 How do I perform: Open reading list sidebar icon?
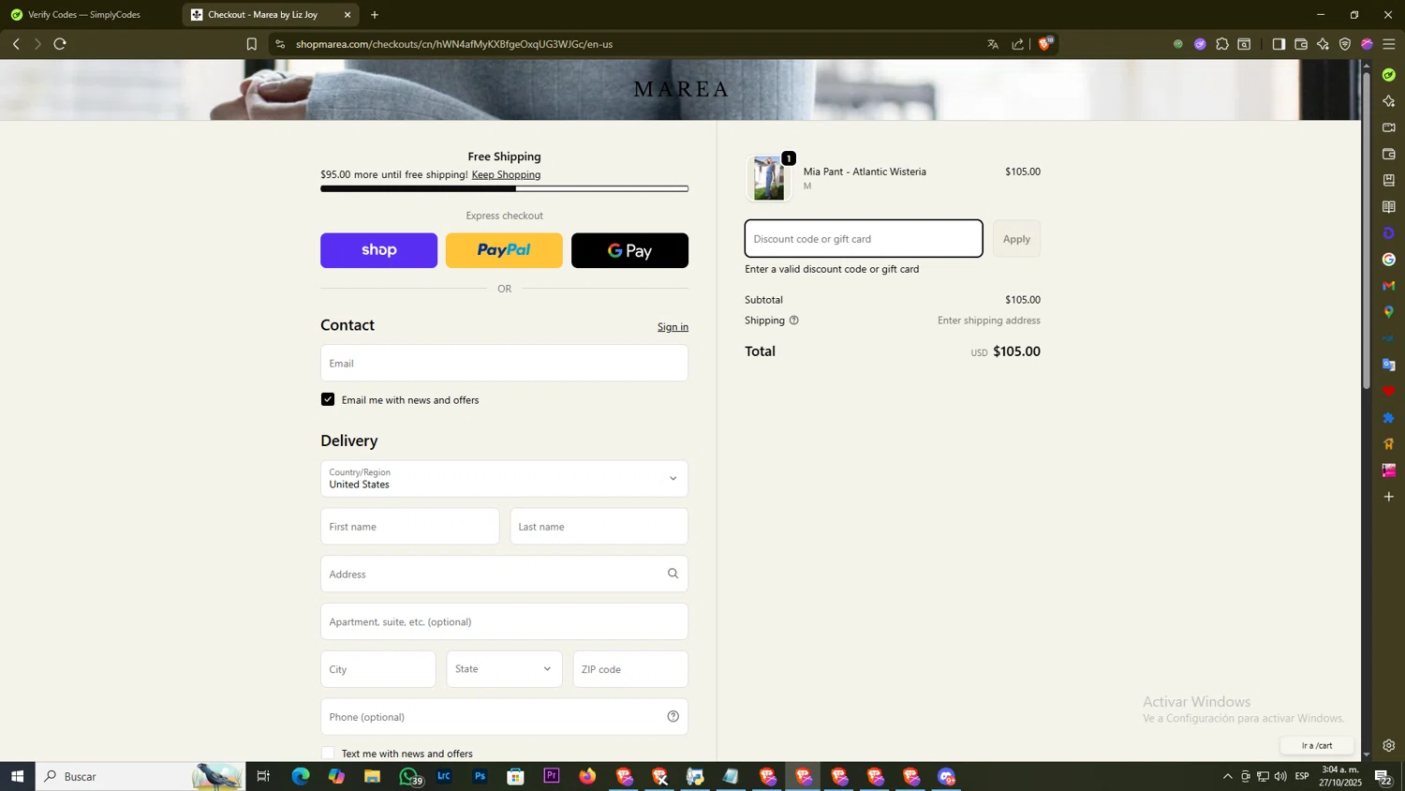1389,207
